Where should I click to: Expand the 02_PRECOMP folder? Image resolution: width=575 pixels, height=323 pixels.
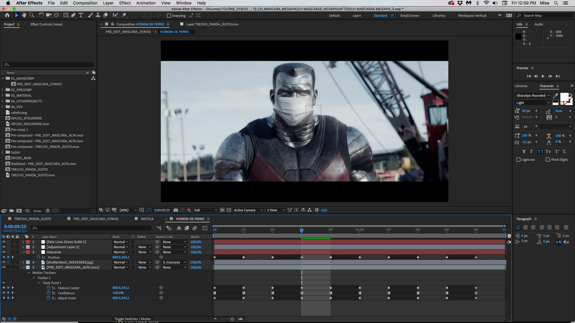(3, 90)
